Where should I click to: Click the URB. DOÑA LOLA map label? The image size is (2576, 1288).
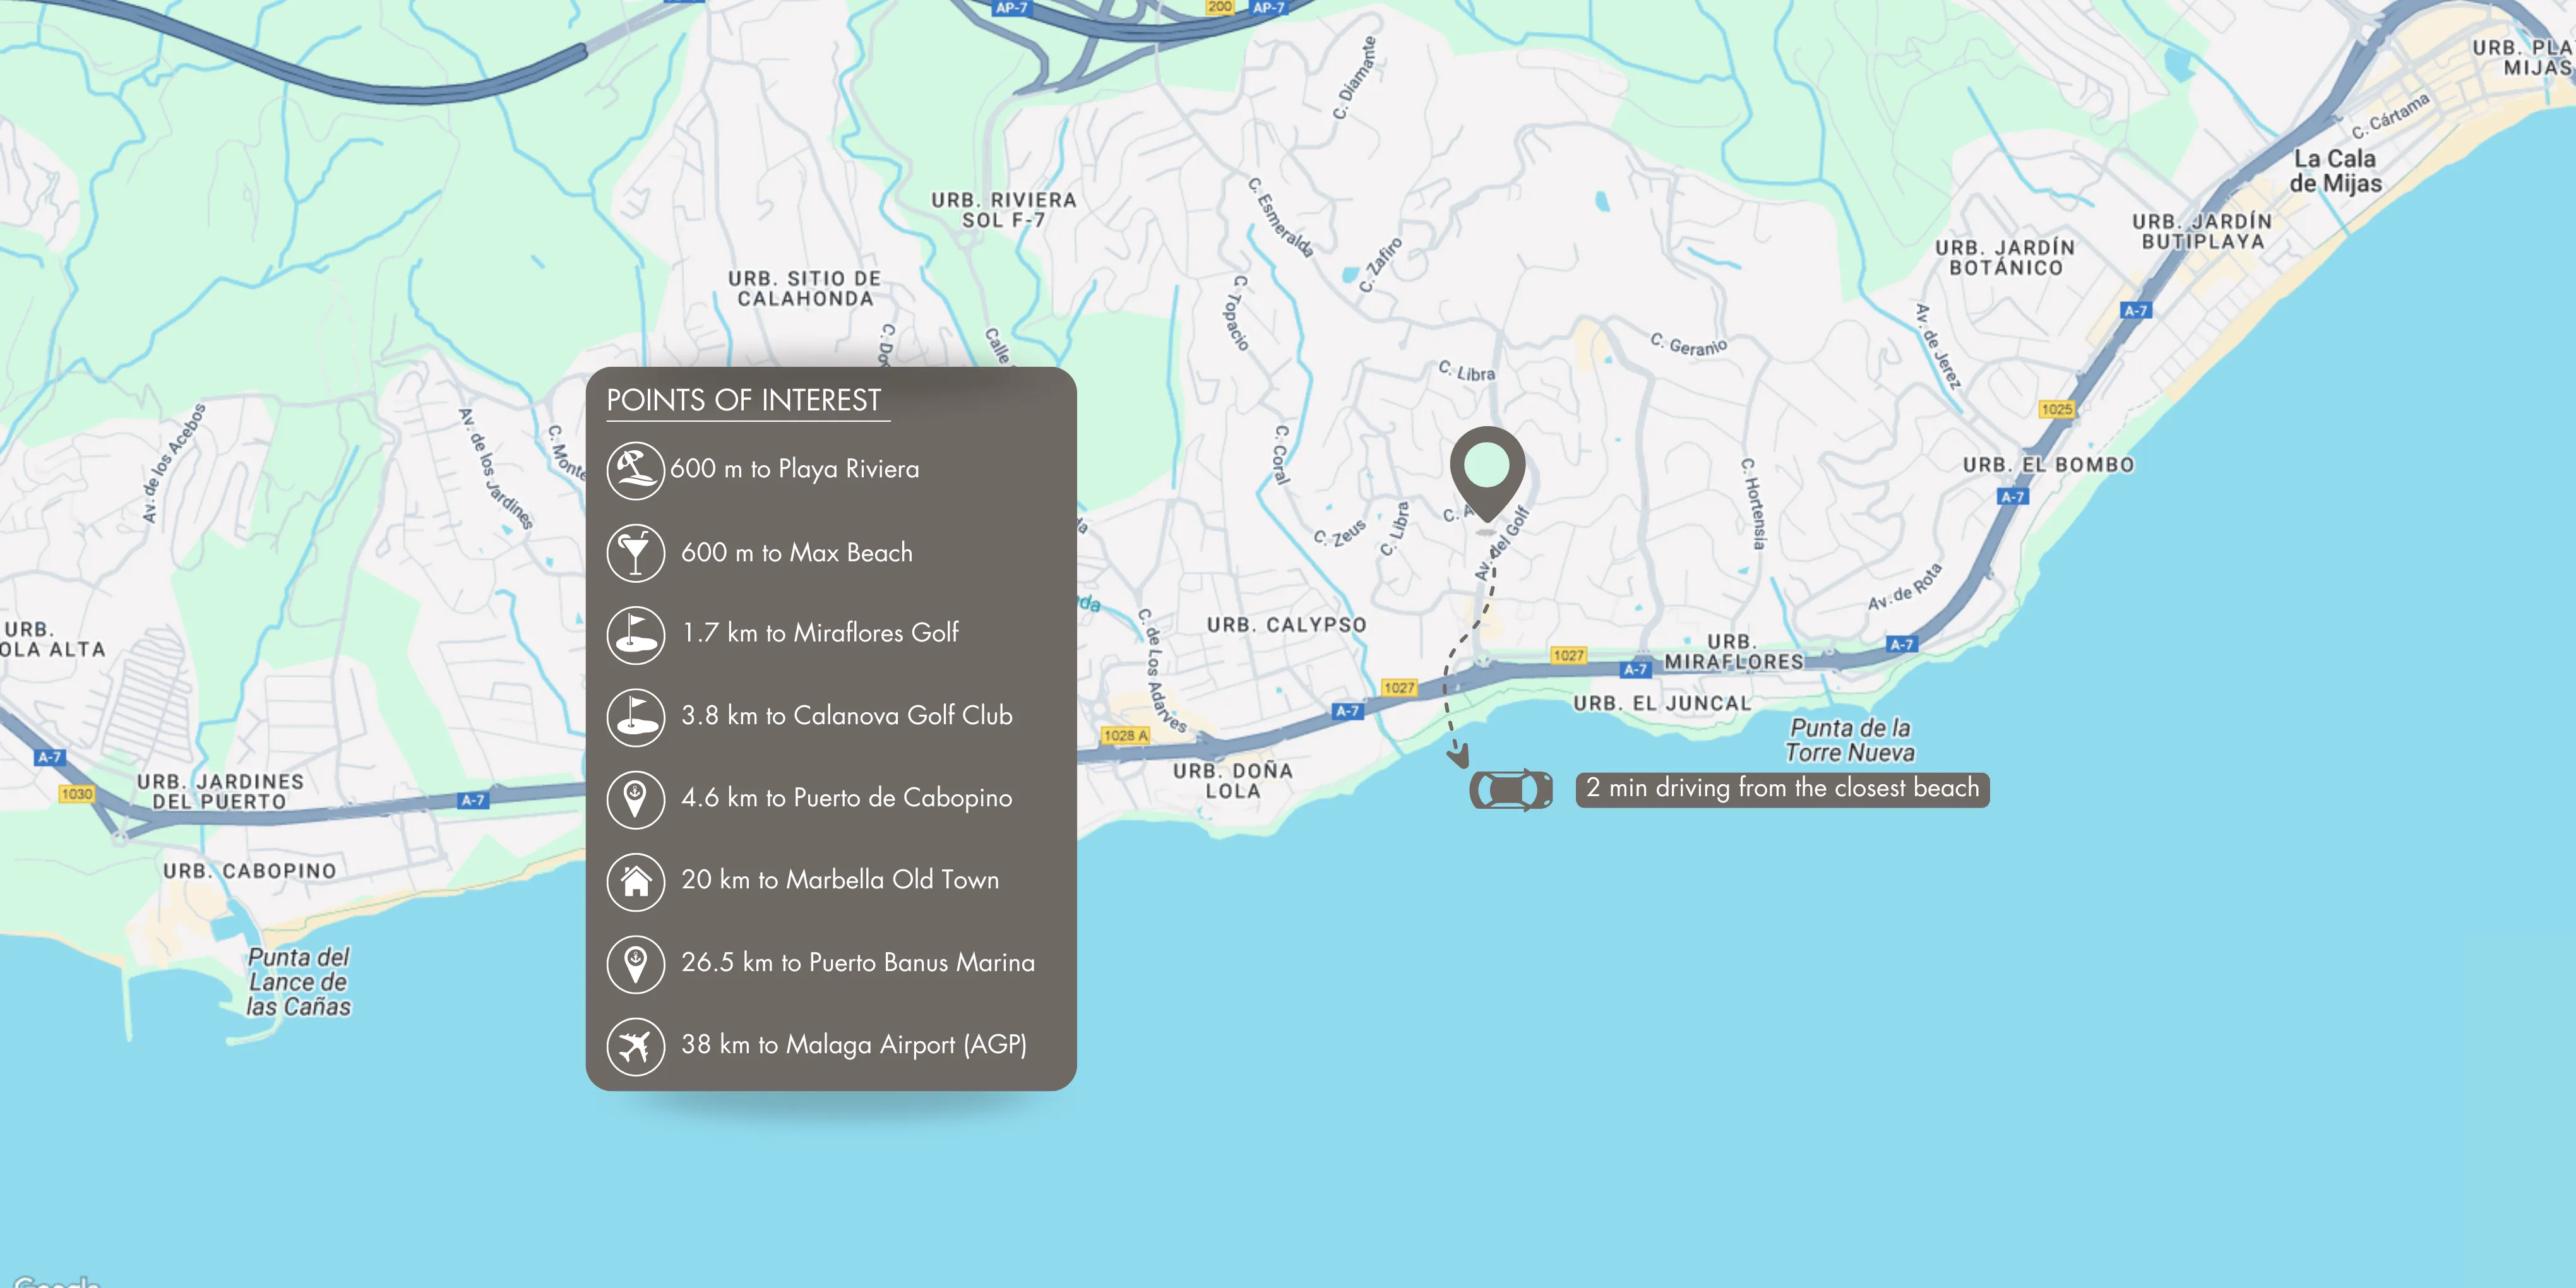click(x=1233, y=781)
